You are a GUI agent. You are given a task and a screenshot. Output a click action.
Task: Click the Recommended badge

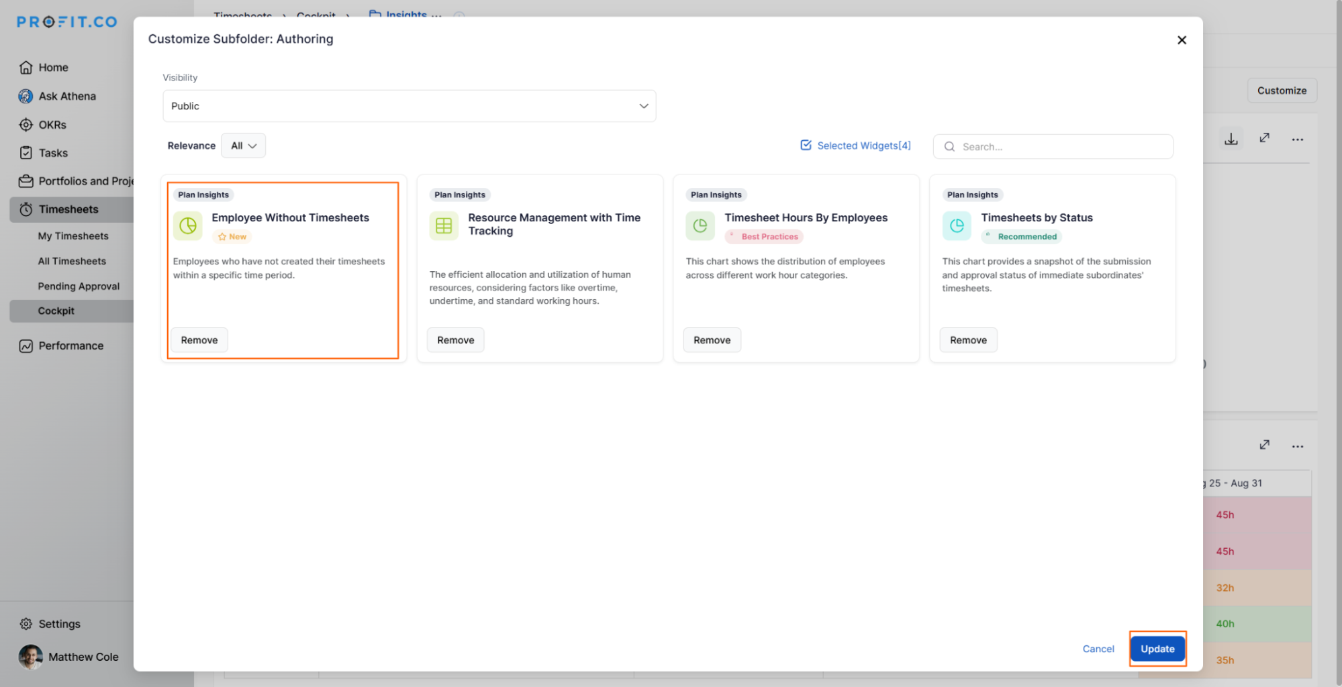1022,237
